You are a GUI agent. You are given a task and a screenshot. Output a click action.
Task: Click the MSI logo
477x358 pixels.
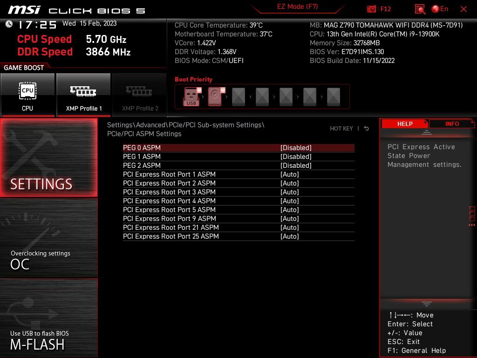24,10
